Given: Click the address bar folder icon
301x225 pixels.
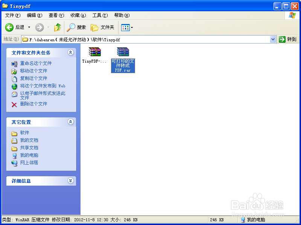Looking at the screenshot, I should pos(25,40).
